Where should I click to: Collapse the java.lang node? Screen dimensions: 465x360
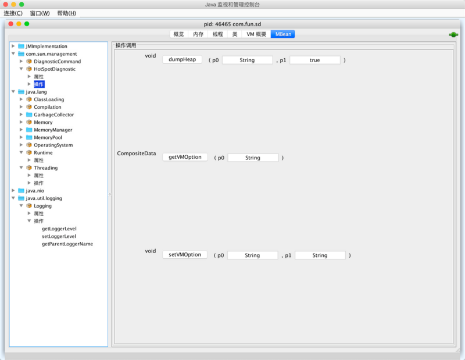(x=13, y=92)
